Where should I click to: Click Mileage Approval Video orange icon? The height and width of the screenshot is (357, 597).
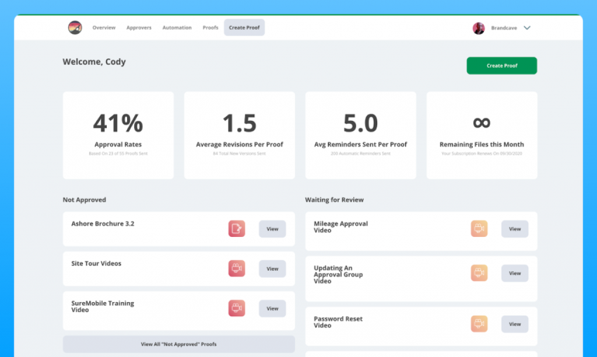479,229
